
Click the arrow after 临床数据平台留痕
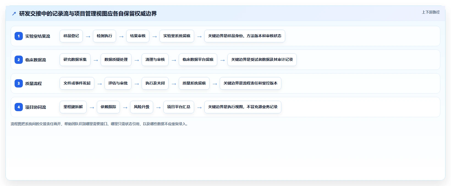pyautogui.click(x=222, y=60)
